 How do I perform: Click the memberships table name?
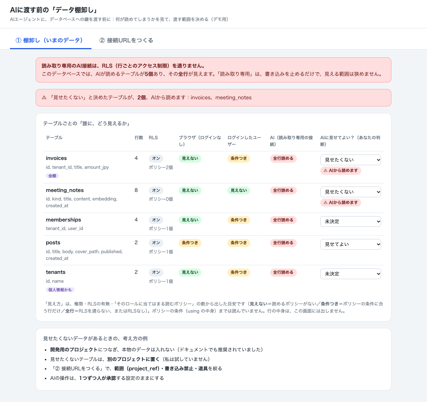63,220
